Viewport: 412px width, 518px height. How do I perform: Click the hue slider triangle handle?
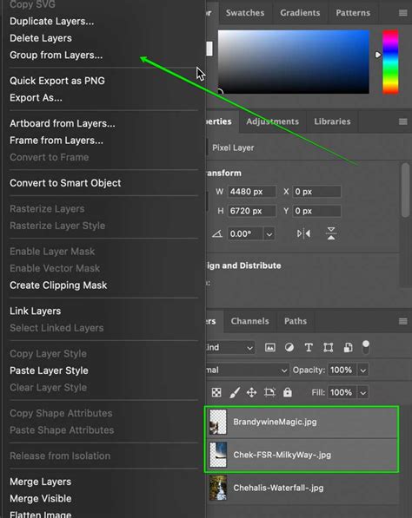[378, 55]
